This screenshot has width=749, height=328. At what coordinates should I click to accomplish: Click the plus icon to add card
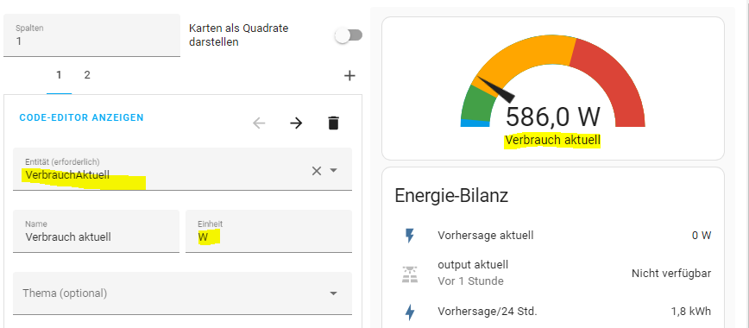pyautogui.click(x=349, y=76)
